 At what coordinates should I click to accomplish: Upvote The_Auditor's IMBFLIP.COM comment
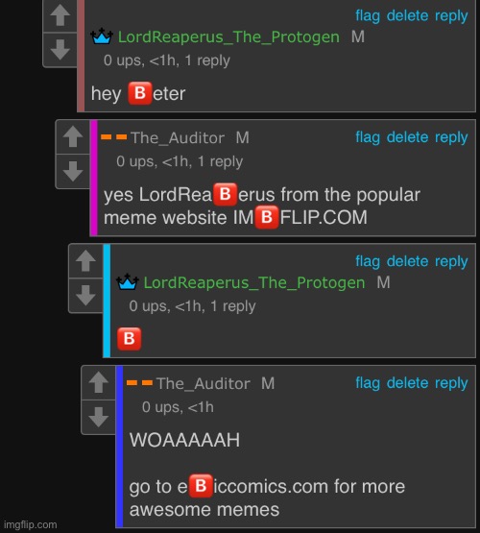click(x=73, y=136)
